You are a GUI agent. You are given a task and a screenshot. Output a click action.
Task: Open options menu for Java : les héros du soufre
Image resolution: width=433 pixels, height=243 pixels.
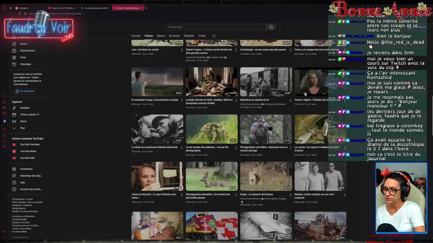[x=182, y=50]
